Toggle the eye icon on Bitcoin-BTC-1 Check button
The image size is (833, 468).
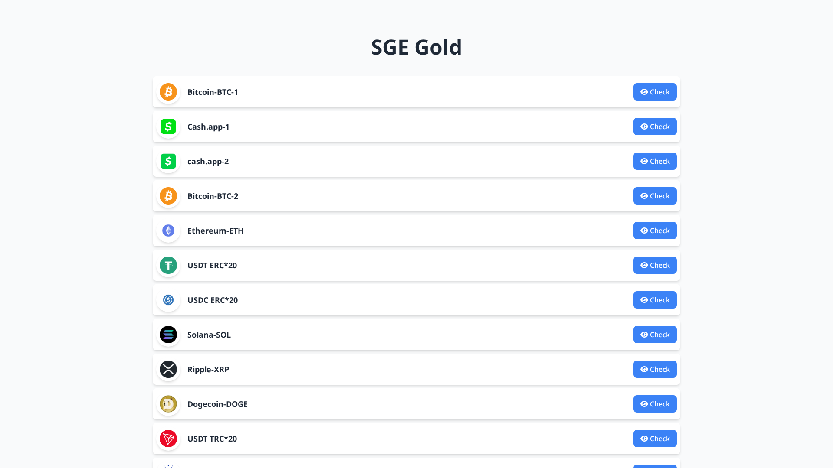pyautogui.click(x=644, y=92)
